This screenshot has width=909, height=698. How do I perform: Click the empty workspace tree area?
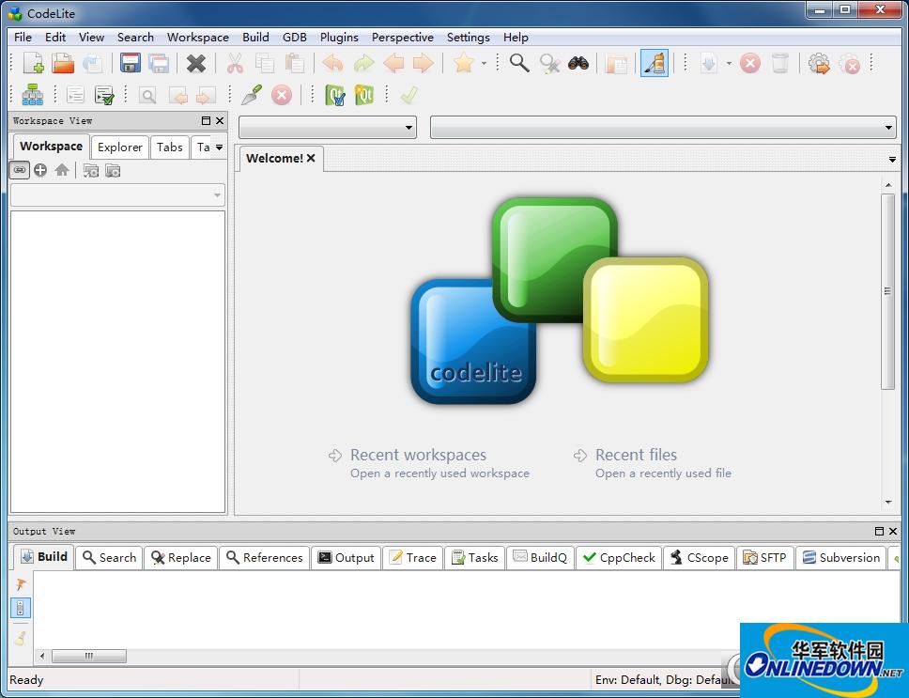point(117,361)
